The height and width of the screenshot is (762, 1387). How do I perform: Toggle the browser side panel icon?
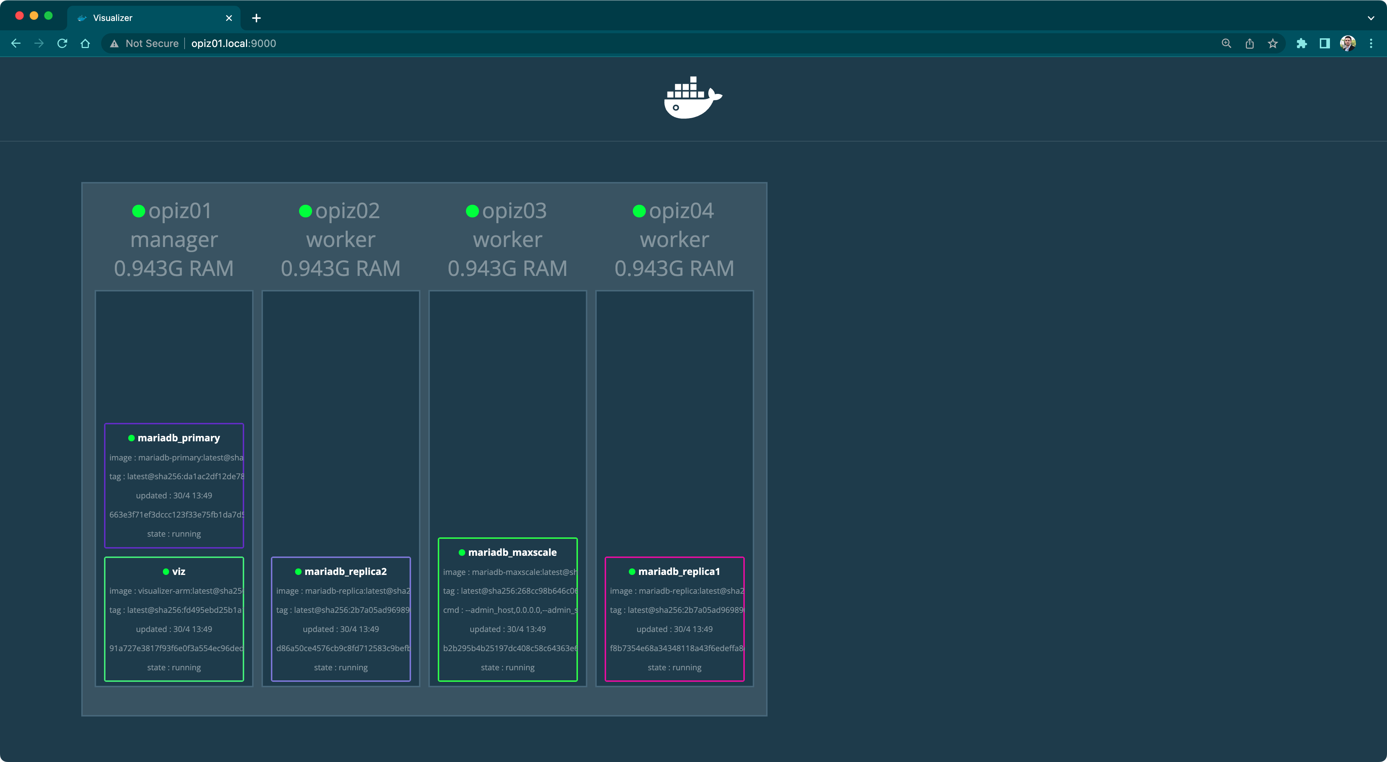tap(1325, 44)
